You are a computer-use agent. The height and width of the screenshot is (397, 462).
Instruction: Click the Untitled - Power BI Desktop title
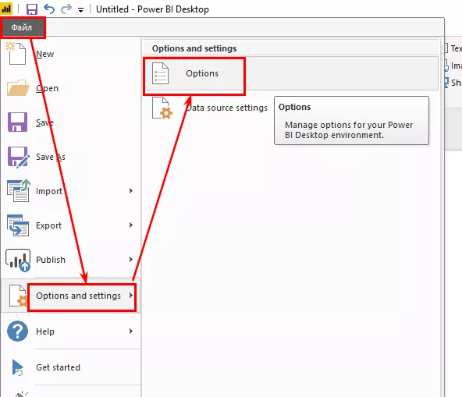[x=152, y=9]
